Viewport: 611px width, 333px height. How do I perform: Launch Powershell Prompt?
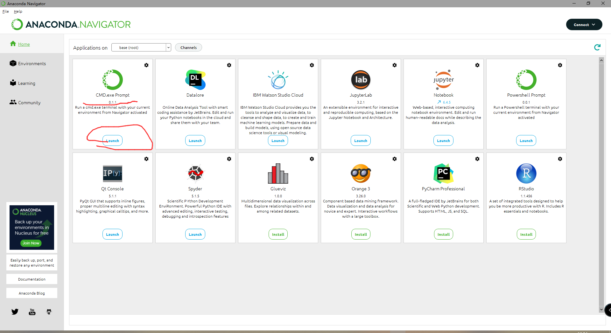[526, 140]
